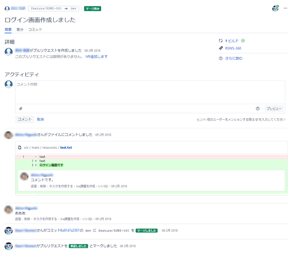Open commit 8a91d7a2287 link
Screen dimensions: 293x253
[70, 231]
